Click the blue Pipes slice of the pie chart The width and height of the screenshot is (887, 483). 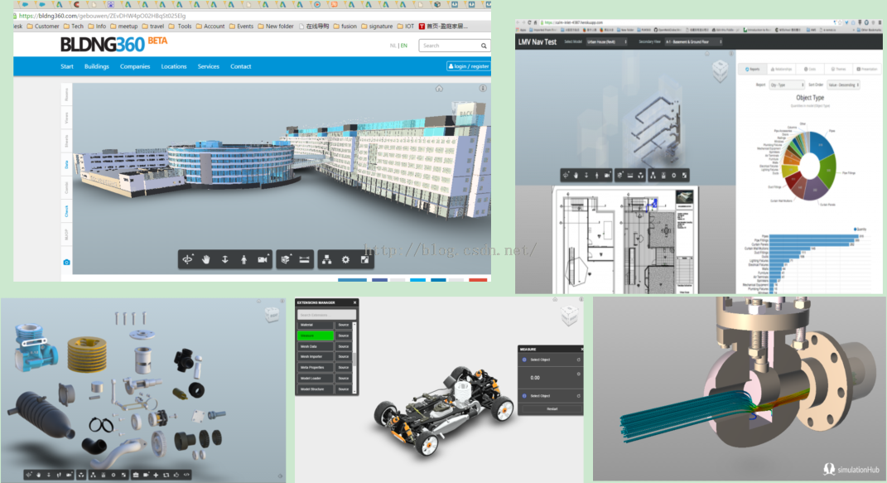(822, 146)
